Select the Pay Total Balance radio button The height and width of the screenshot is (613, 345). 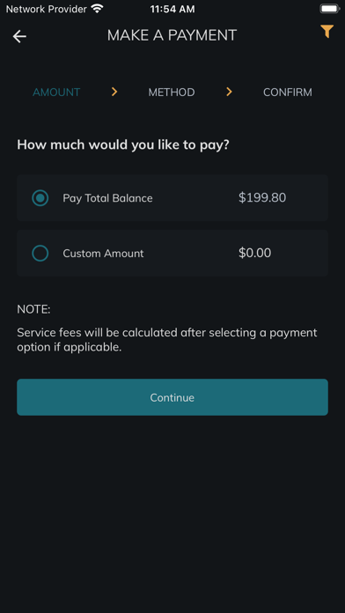pos(40,198)
